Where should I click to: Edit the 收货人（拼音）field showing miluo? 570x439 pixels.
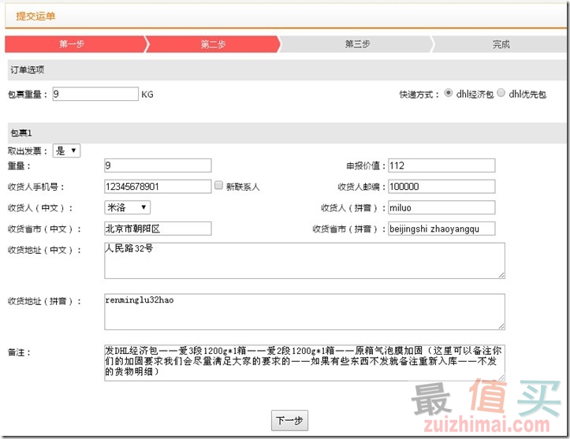[441, 207]
